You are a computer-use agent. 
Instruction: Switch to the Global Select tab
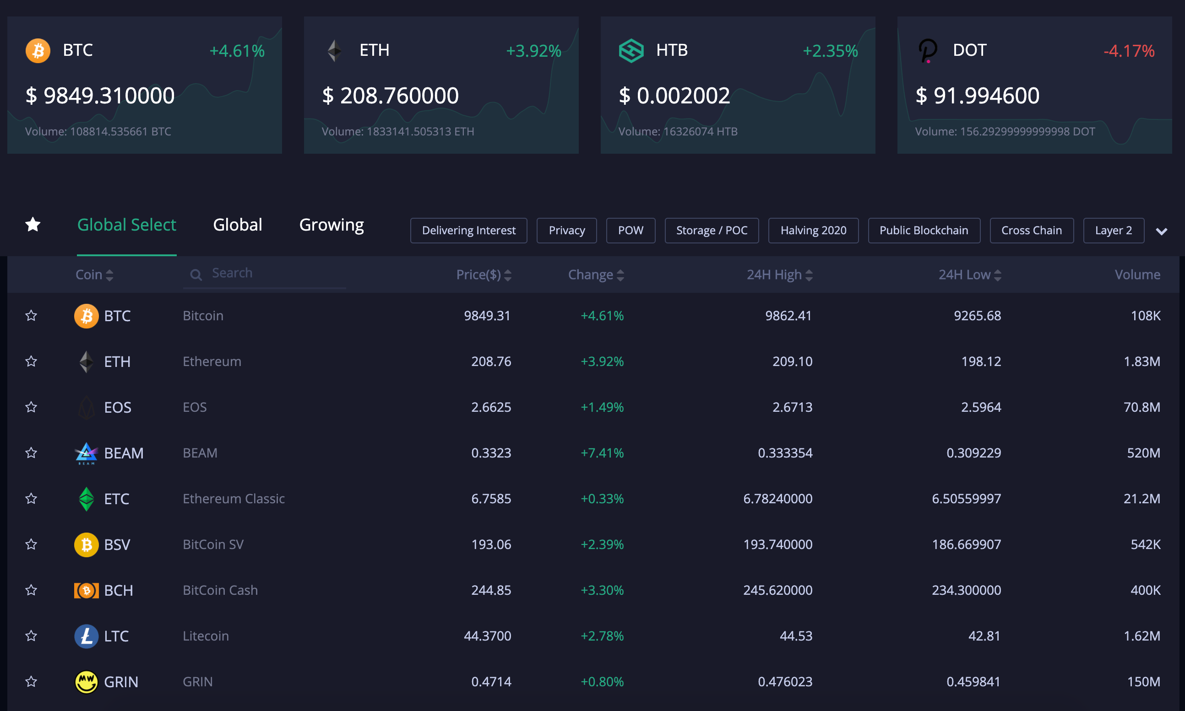tap(126, 225)
